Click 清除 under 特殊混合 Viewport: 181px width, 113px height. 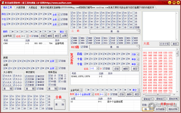click(52, 89)
